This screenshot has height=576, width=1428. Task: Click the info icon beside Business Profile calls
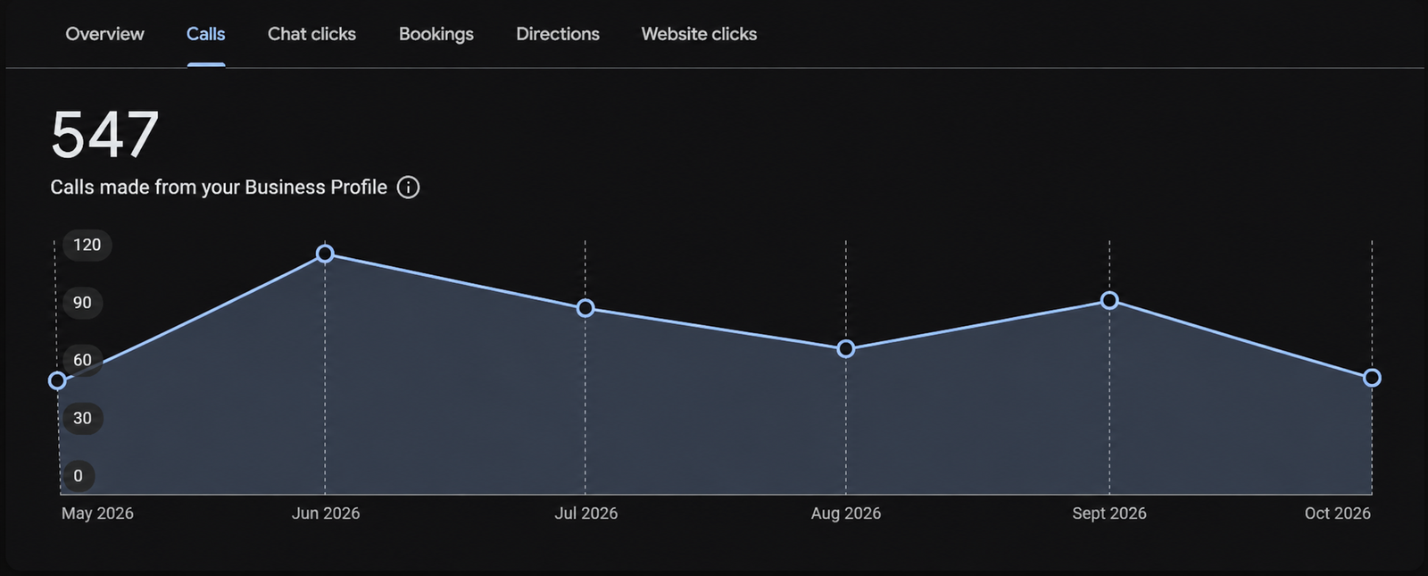(x=408, y=188)
